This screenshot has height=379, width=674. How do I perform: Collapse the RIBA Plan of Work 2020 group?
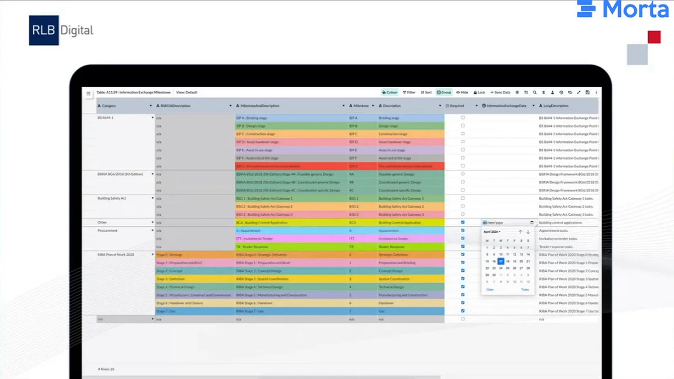152,254
